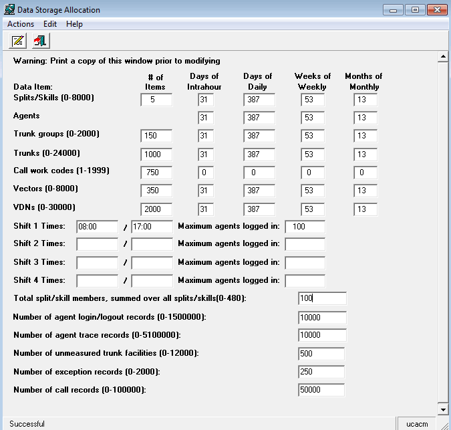Viewport: 451px width, 430px height.
Task: Open the Actions menu
Action: click(21, 24)
